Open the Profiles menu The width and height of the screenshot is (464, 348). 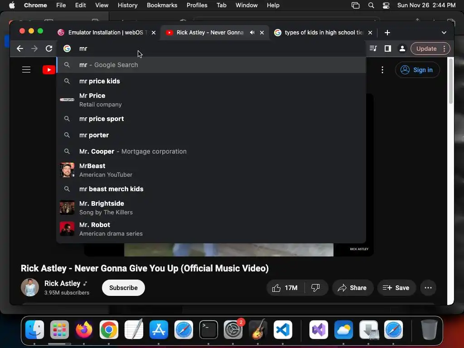[197, 5]
